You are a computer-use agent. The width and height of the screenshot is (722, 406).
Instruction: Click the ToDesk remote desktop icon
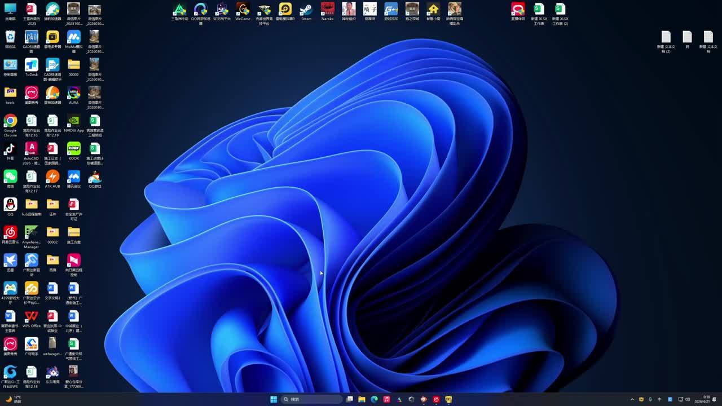31,65
